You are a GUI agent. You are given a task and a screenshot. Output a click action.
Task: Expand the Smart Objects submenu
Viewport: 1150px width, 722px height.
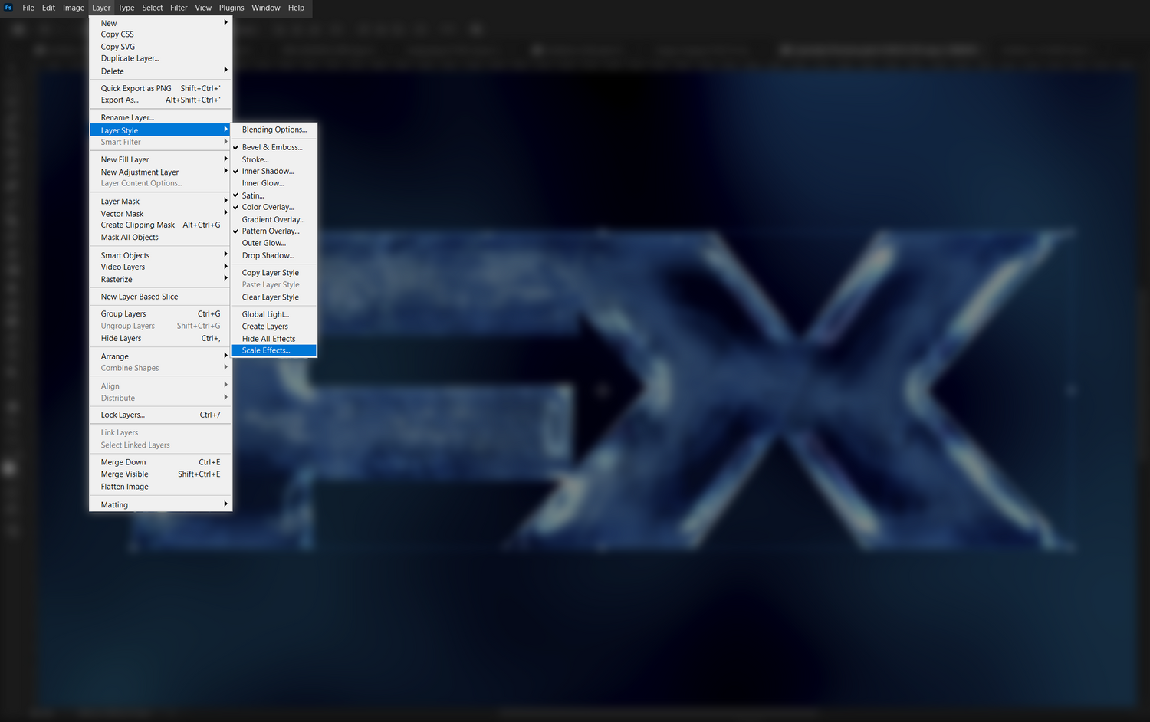(x=160, y=255)
